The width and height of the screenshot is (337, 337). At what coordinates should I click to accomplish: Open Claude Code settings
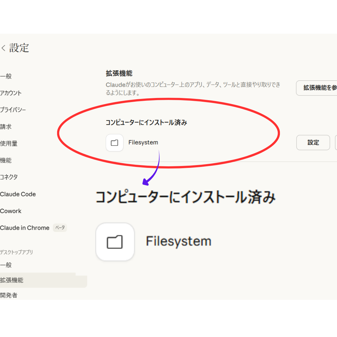tap(18, 194)
